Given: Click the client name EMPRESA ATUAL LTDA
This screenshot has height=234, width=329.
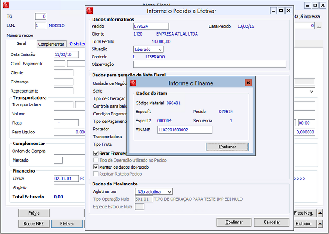Looking at the screenshot, I should click(177, 34).
